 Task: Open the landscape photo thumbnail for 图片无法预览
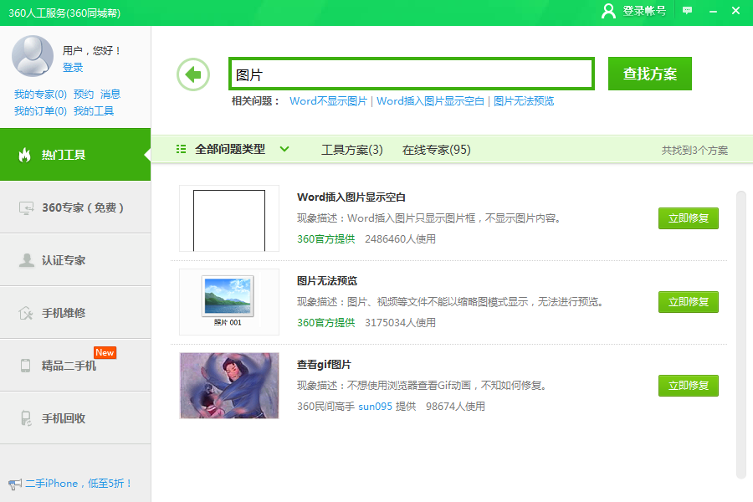click(x=229, y=302)
